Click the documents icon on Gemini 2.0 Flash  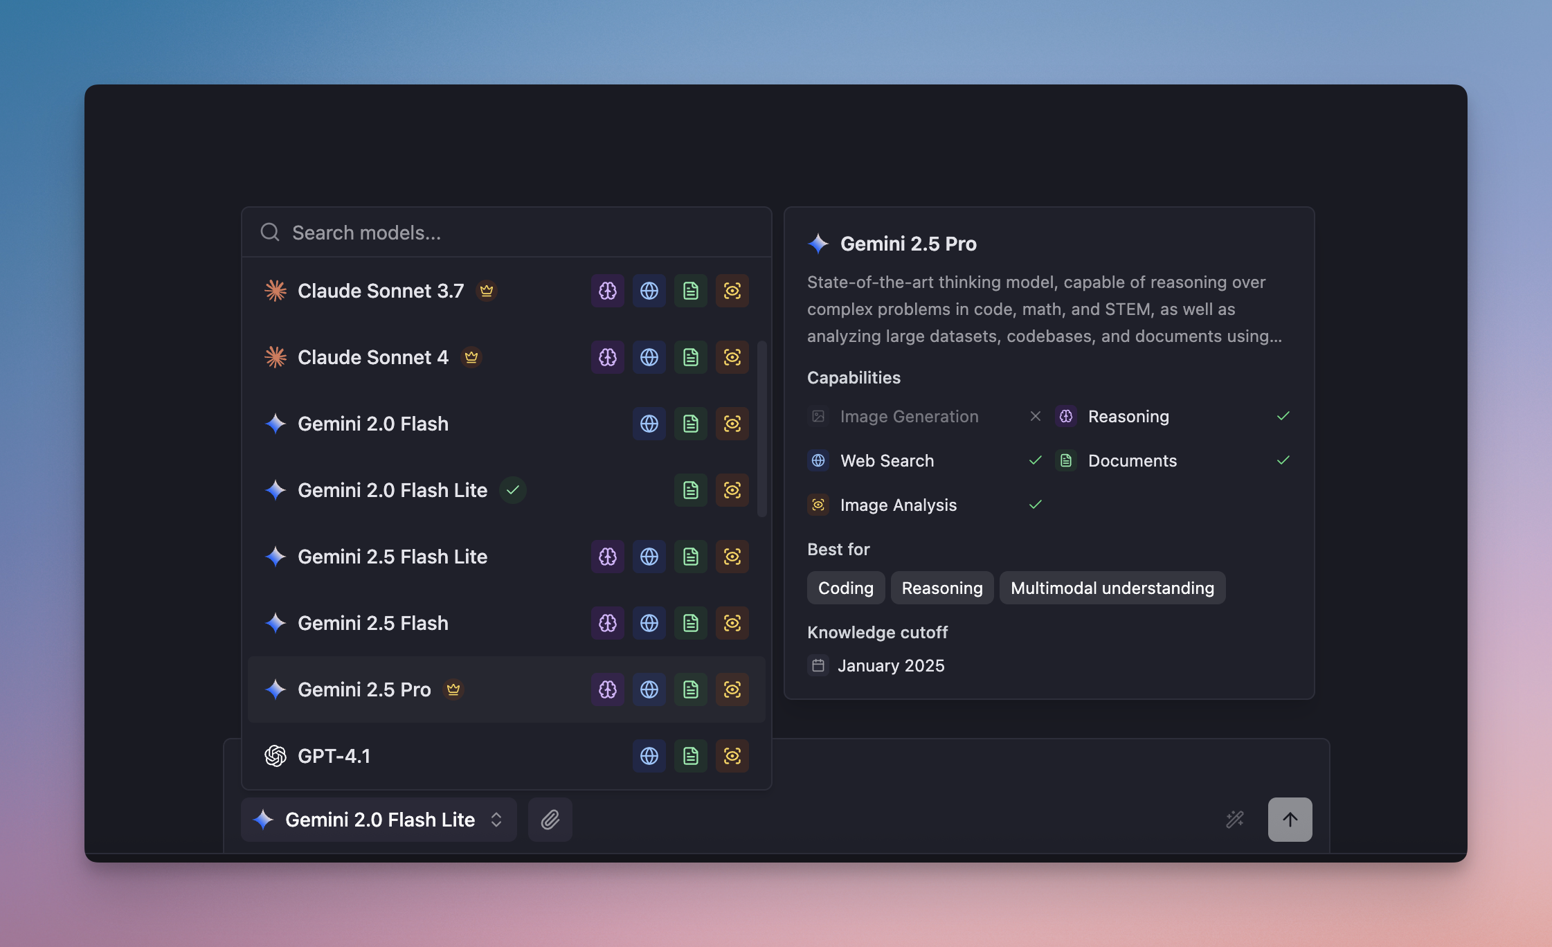[691, 424]
